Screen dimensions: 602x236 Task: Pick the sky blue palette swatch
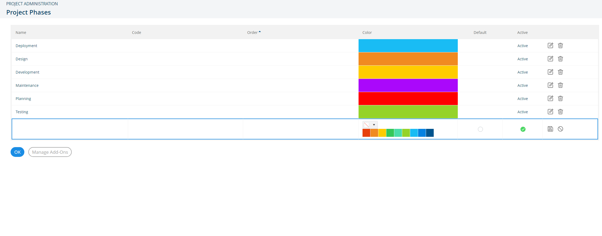[x=414, y=133]
